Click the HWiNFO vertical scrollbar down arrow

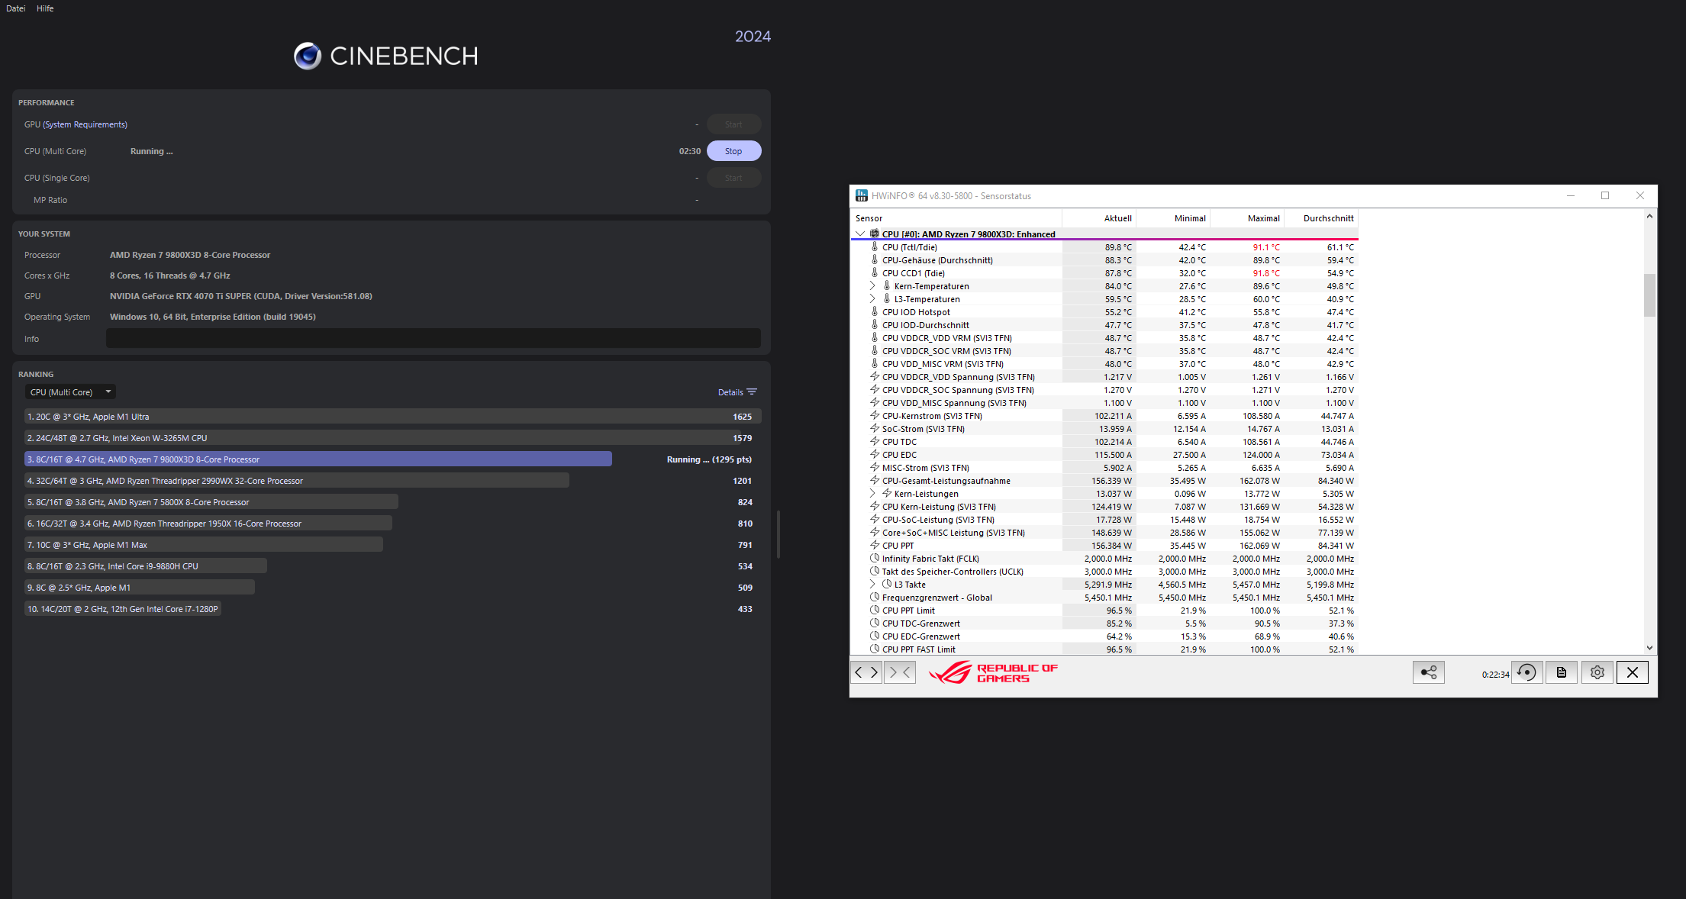click(1649, 648)
